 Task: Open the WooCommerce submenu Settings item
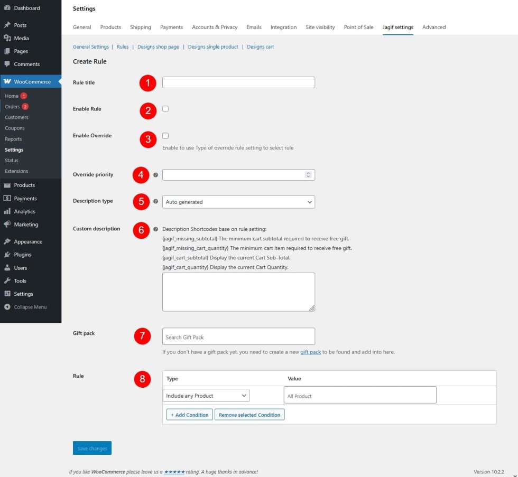click(x=14, y=149)
